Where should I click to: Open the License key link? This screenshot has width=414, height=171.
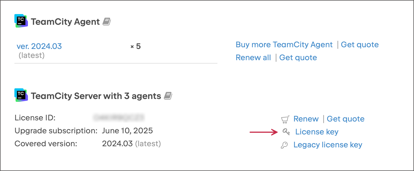pyautogui.click(x=317, y=132)
